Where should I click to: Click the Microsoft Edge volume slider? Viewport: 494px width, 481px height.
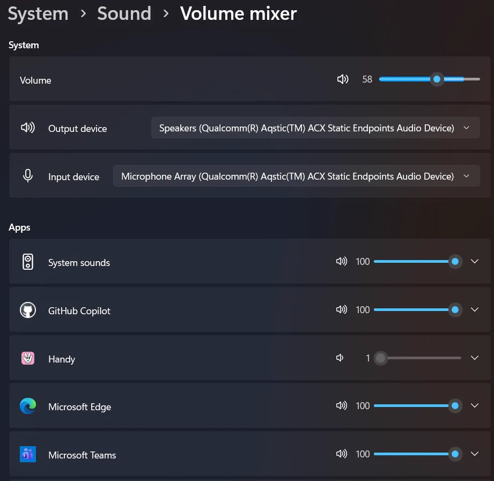(417, 405)
